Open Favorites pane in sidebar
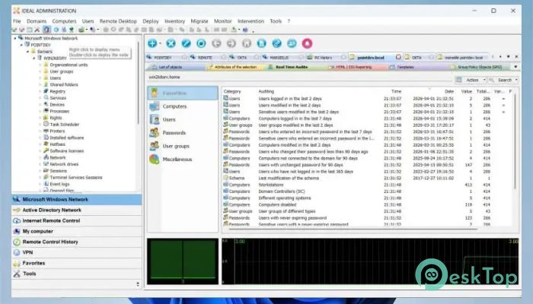The height and width of the screenshot is (304, 533). pyautogui.click(x=77, y=263)
